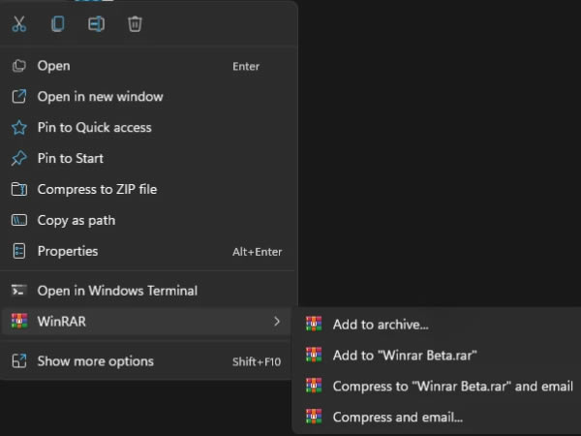Click the folder icon beside Open
The height and width of the screenshot is (436, 581).
pos(19,66)
